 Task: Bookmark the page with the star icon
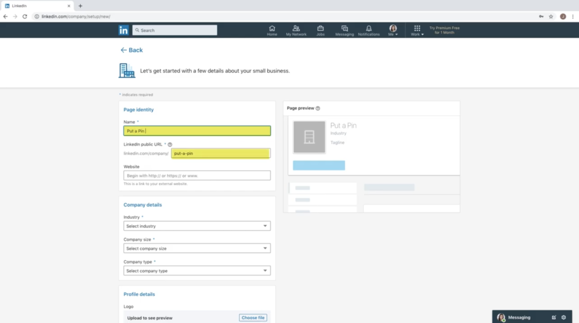(551, 16)
